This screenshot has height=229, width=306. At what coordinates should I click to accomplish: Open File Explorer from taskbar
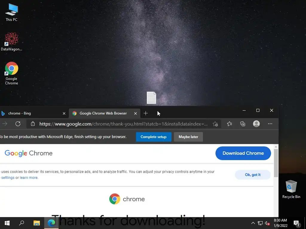point(36,223)
